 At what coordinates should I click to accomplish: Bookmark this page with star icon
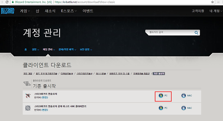point(212,2)
